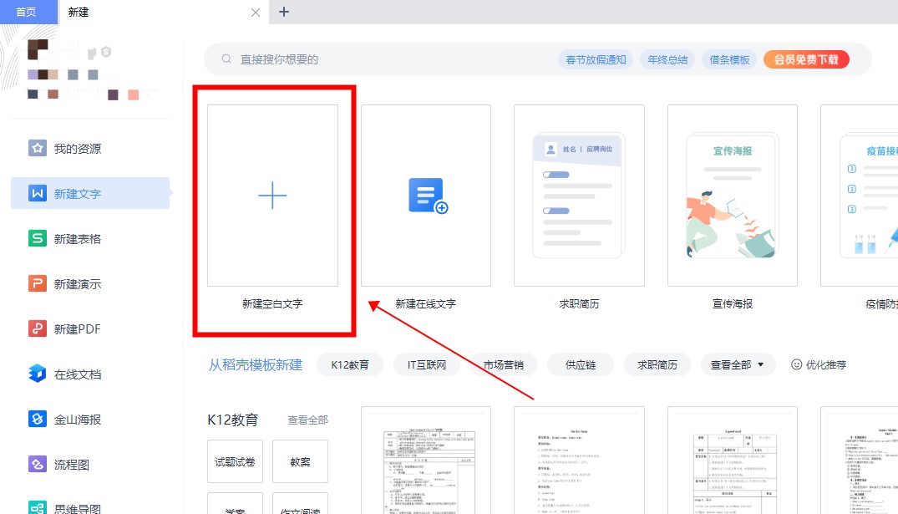
Task: Create a blank document with 新建空白文字
Action: coord(272,196)
